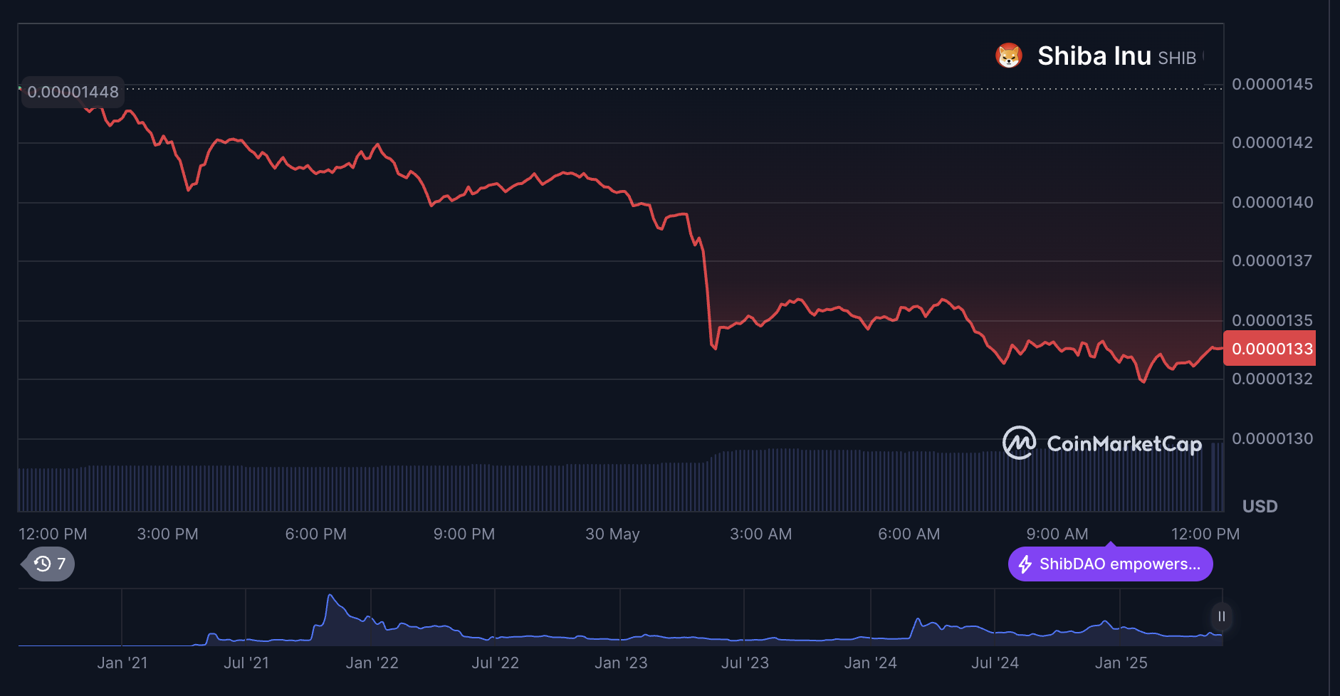Click Jan '24 on the overview timeline
Screen dimensions: 1340x696
pyautogui.click(x=870, y=663)
